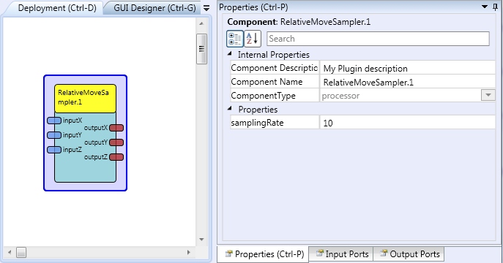Select the RelativeMoveSampler.1 yellow title block
Image resolution: width=503 pixels, height=263 pixels.
(86, 99)
